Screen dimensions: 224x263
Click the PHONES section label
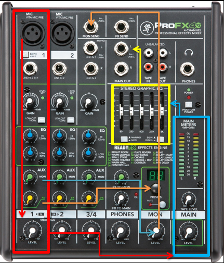click(122, 215)
